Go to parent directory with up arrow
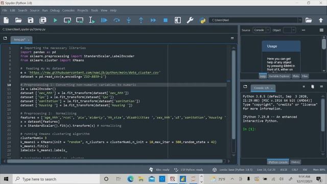327x184 pixels. [x=321, y=20]
